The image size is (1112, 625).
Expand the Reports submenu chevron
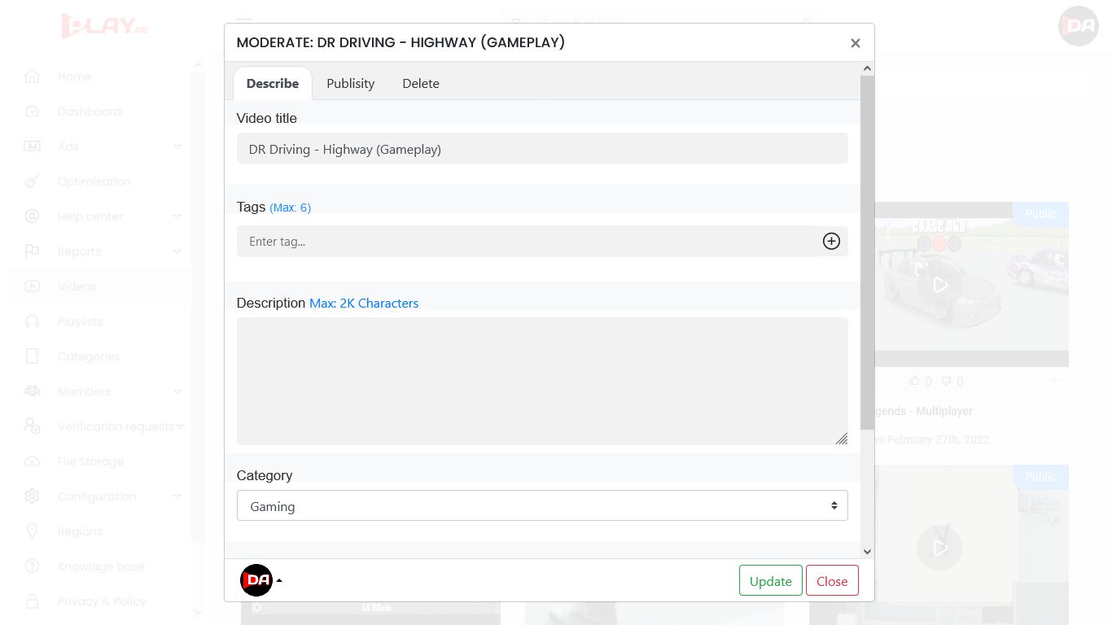pyautogui.click(x=177, y=251)
